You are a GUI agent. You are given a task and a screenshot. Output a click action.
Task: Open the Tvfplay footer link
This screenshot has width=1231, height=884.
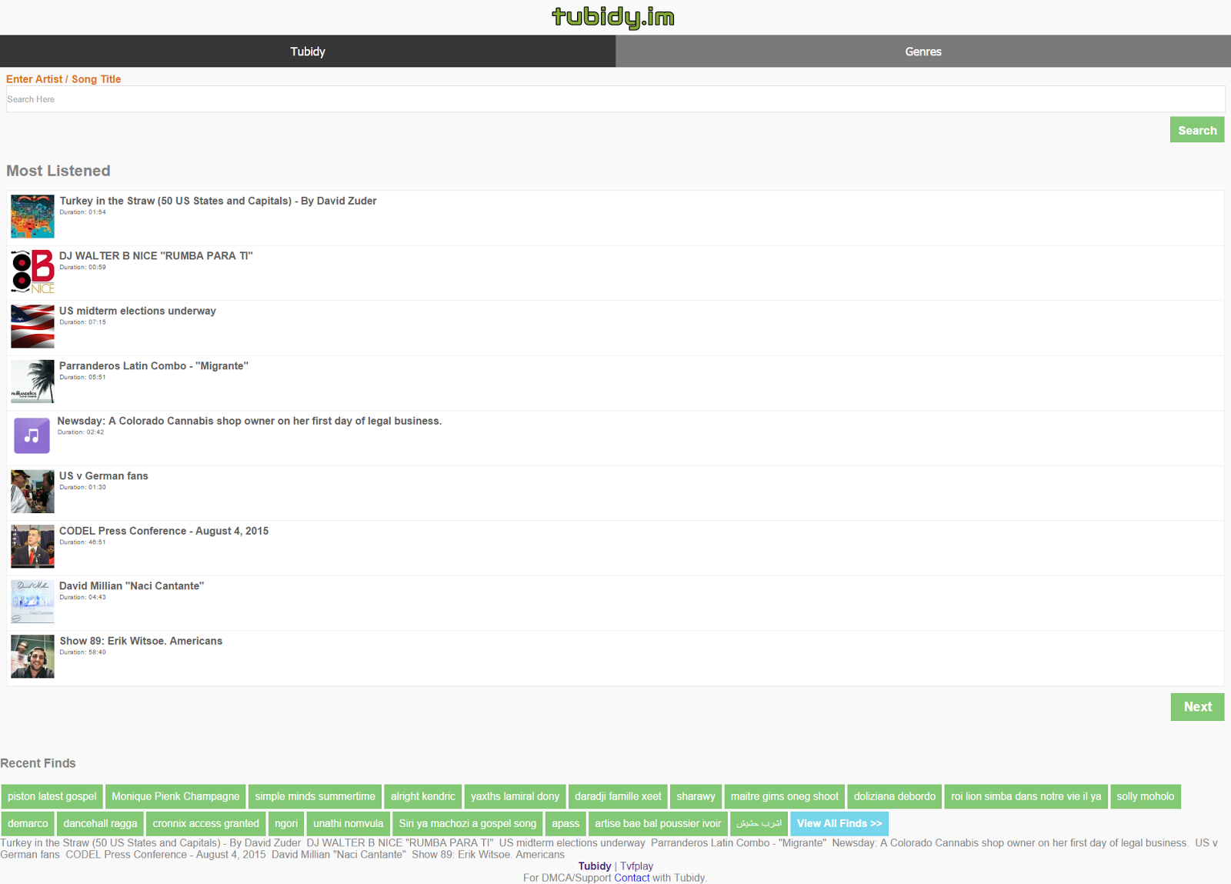pos(636,866)
